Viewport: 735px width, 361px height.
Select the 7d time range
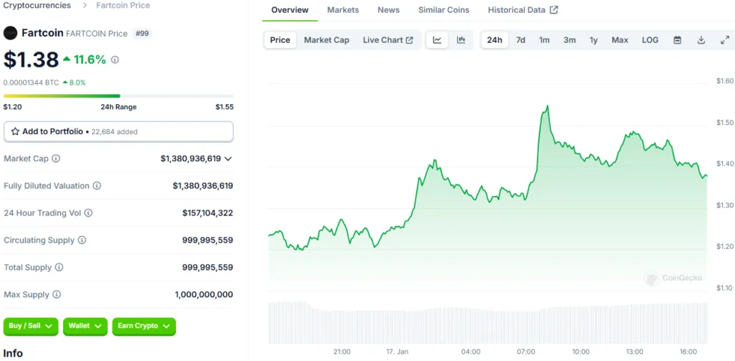pos(521,40)
